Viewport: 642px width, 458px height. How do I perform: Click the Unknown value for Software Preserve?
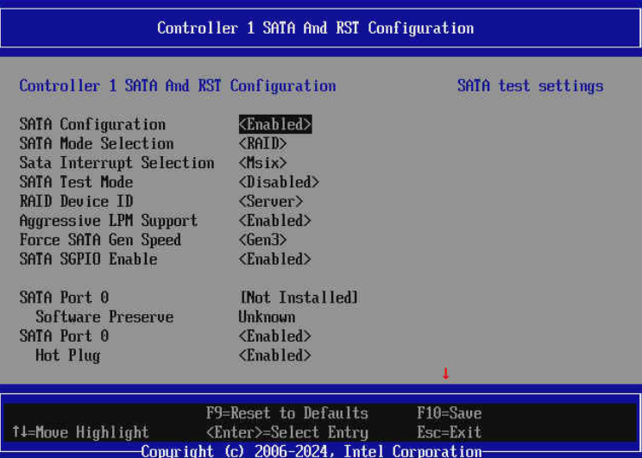coord(267,317)
